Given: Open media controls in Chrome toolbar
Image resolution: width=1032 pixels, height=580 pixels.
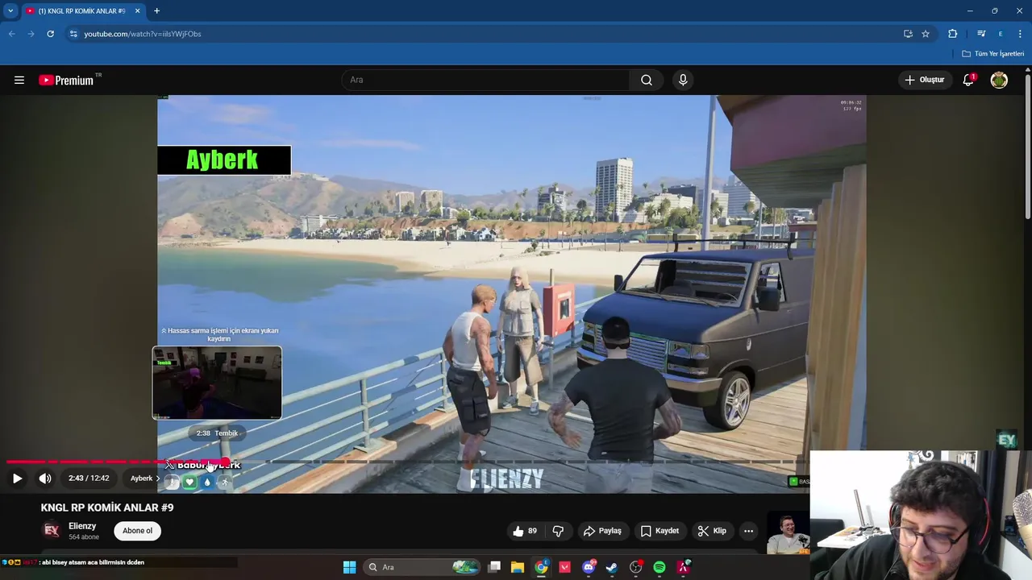Looking at the screenshot, I should coord(980,34).
